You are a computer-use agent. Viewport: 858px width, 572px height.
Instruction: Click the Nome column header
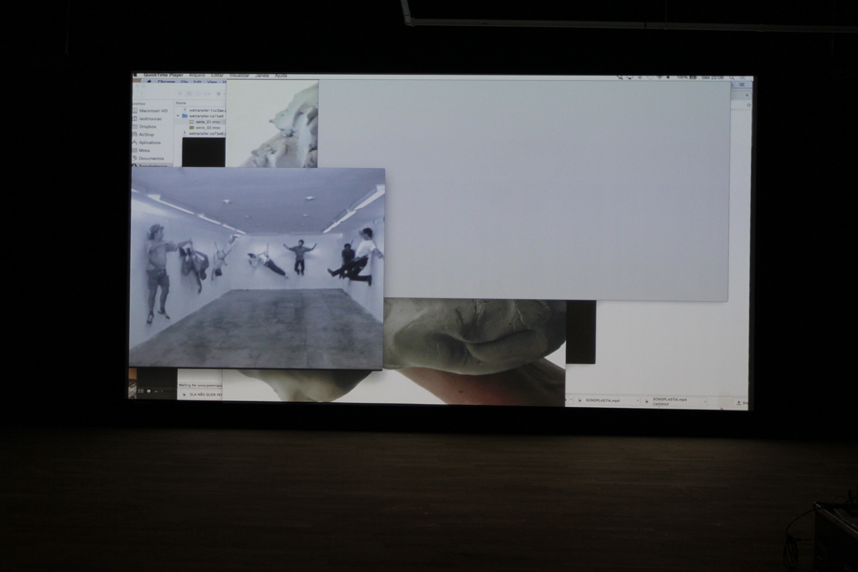pos(181,103)
